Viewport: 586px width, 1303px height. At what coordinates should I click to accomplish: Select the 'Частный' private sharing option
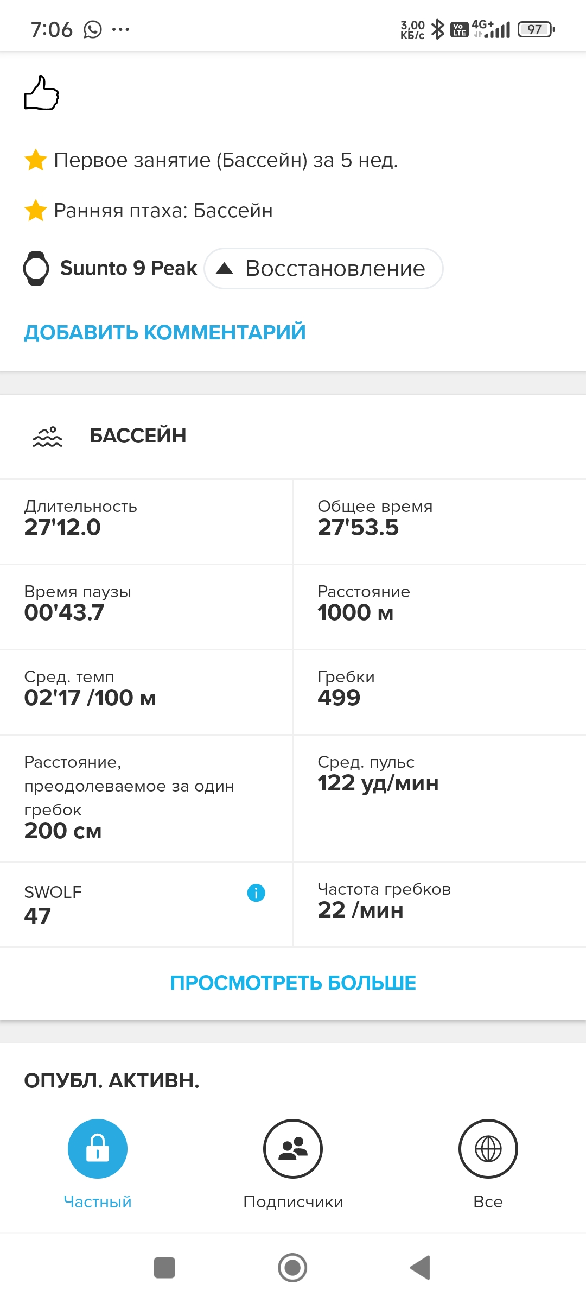98,1149
